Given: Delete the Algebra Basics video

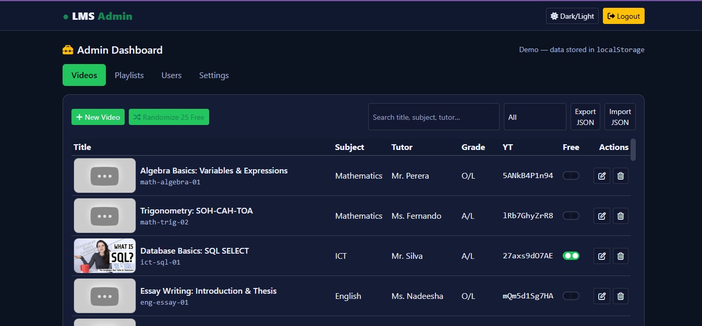Looking at the screenshot, I should click(620, 175).
